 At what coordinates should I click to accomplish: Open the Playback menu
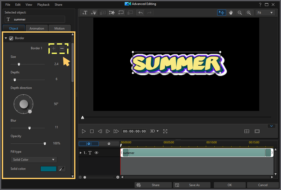(x=43, y=4)
